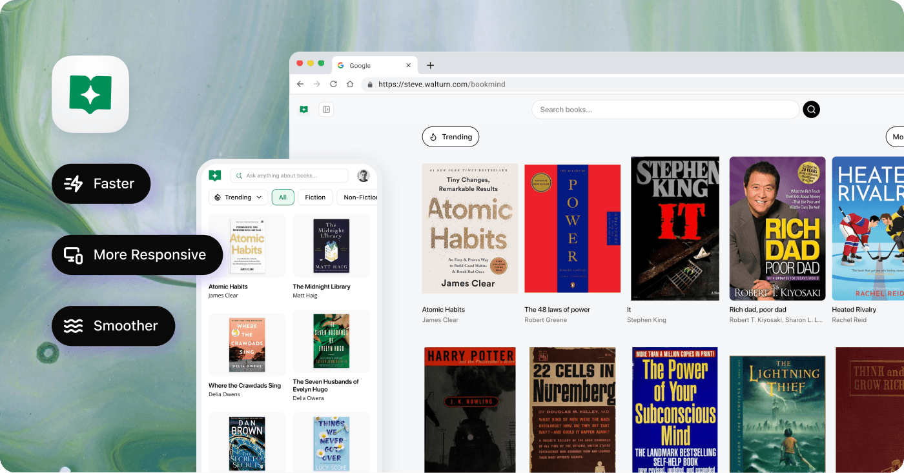Viewport: 904px width, 473px height.
Task: Click the partially visible Mo... pill button
Action: [895, 137]
